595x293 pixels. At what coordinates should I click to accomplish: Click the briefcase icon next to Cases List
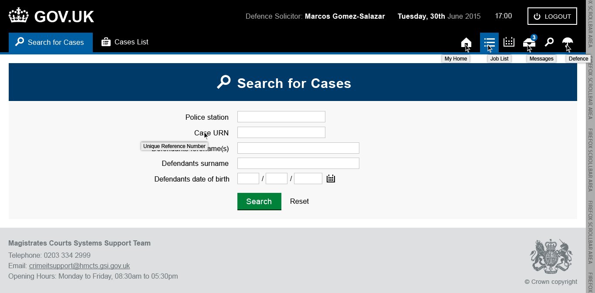click(x=105, y=42)
